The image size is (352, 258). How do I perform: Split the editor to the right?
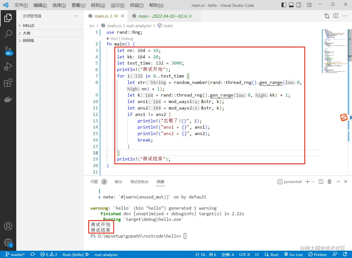click(336, 16)
